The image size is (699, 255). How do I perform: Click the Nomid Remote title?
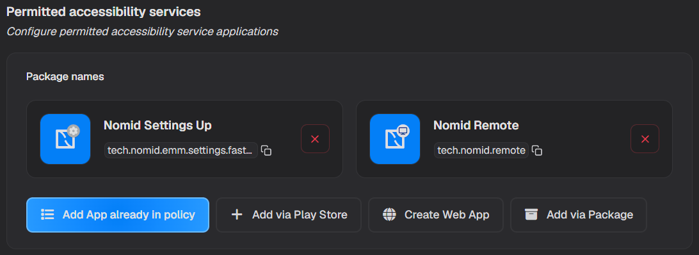(x=476, y=126)
